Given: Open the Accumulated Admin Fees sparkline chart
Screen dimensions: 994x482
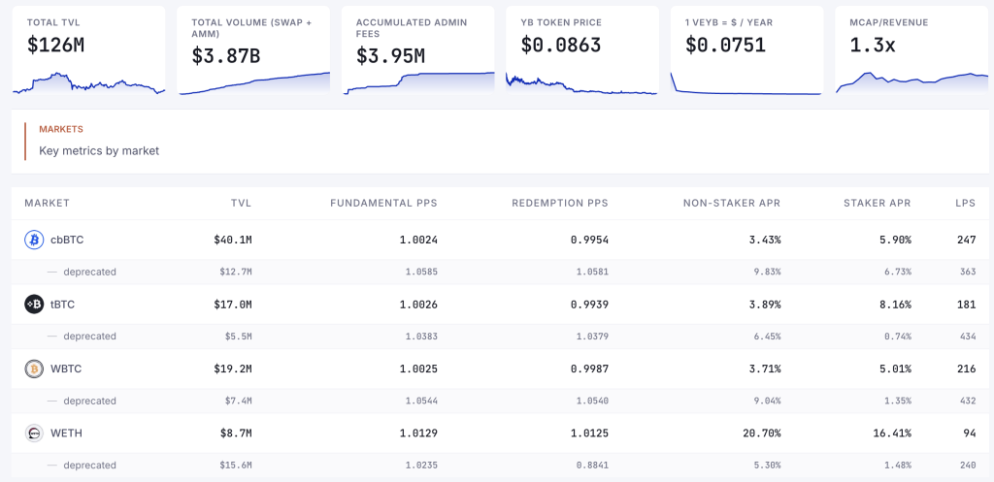Looking at the screenshot, I should pos(419,83).
